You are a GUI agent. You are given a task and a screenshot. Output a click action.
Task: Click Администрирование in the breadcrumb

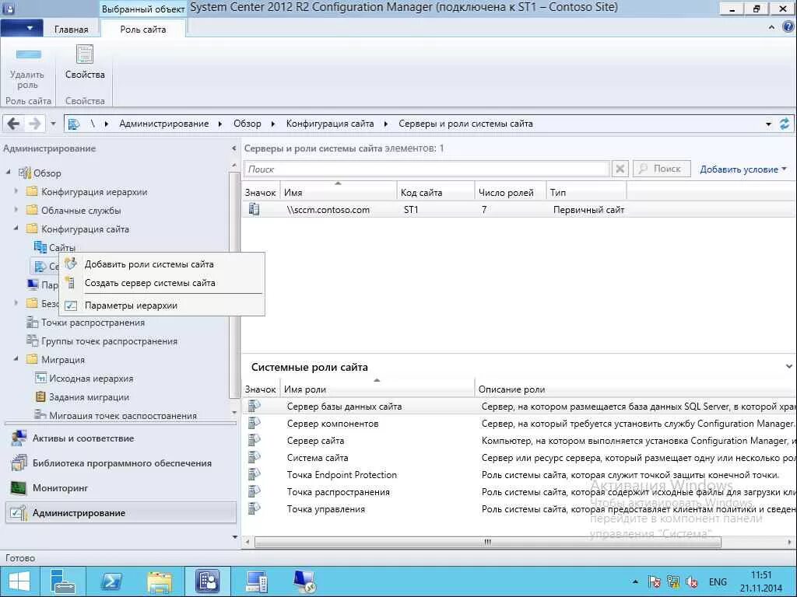coord(163,124)
